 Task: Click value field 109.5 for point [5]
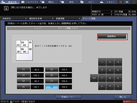[65, 70]
